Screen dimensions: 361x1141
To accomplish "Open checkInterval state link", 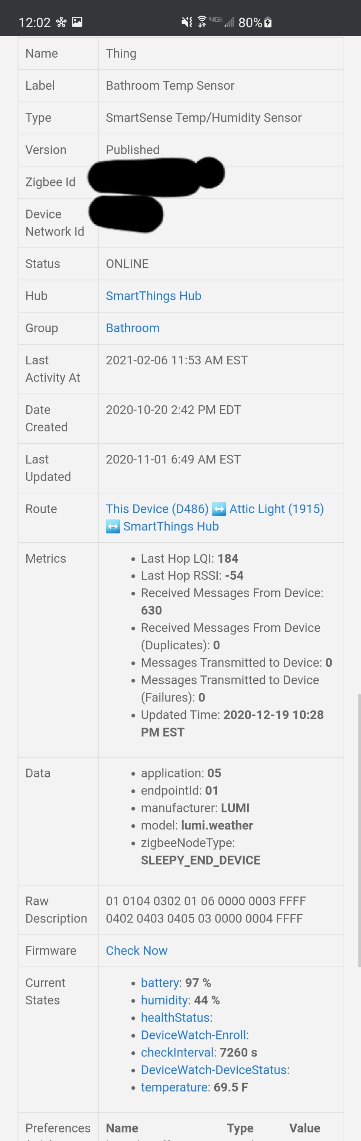I will (x=177, y=1052).
